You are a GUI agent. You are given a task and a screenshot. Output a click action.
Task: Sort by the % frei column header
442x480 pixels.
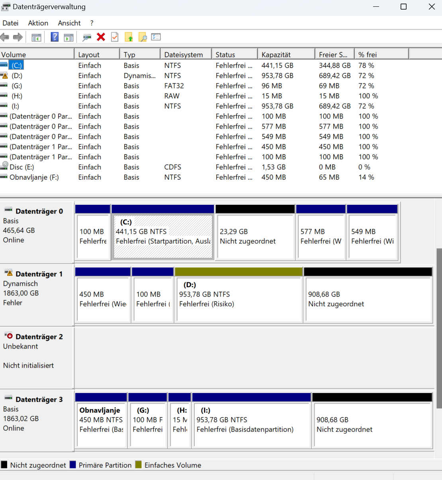tap(382, 55)
